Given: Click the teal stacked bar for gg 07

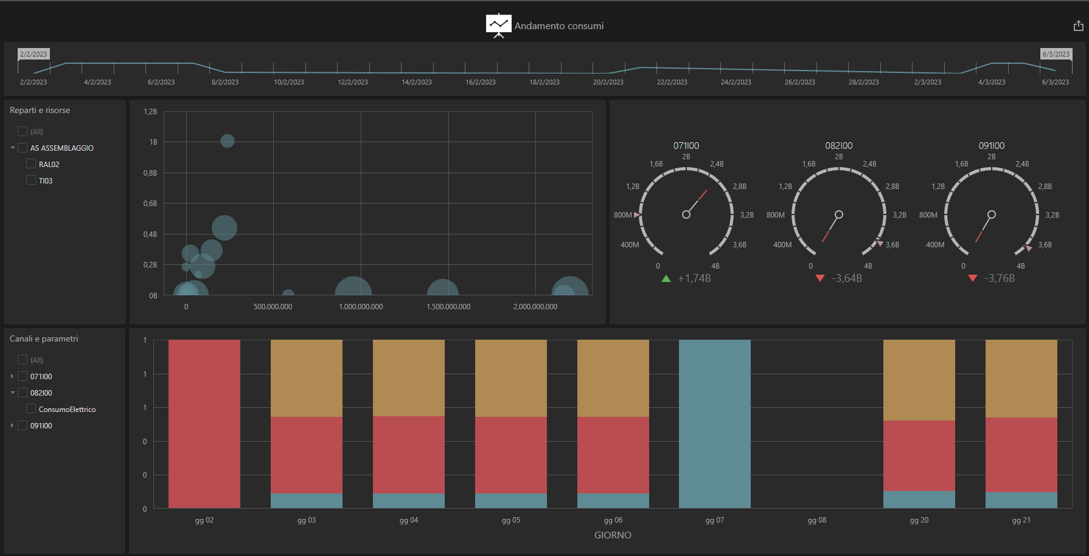Looking at the screenshot, I should (714, 424).
